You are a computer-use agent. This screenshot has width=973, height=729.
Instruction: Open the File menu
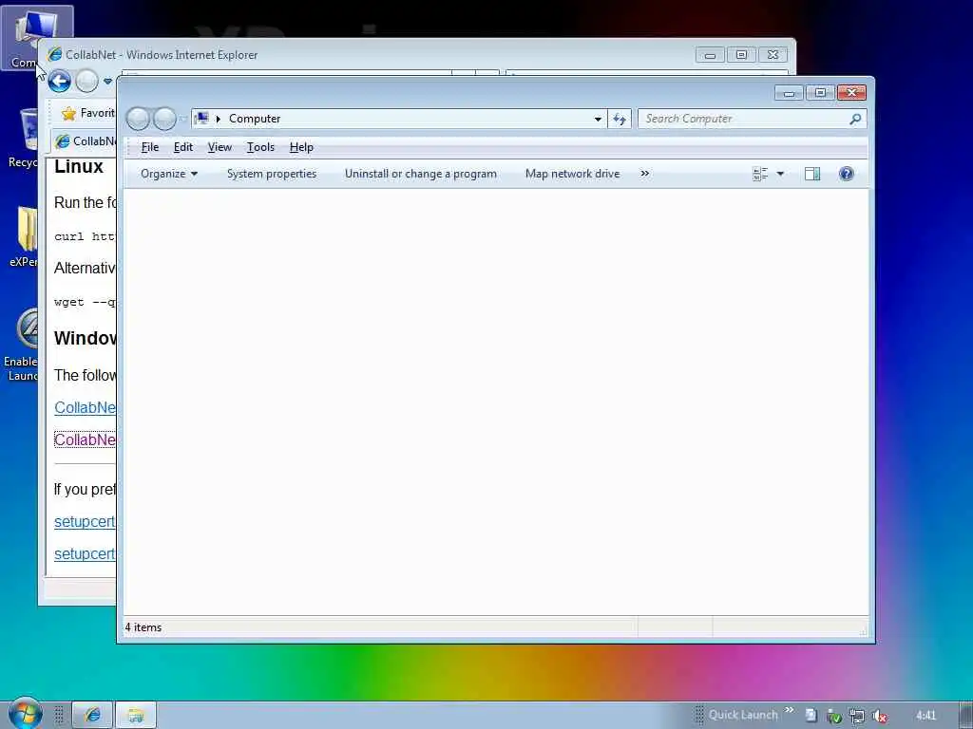[x=150, y=147]
